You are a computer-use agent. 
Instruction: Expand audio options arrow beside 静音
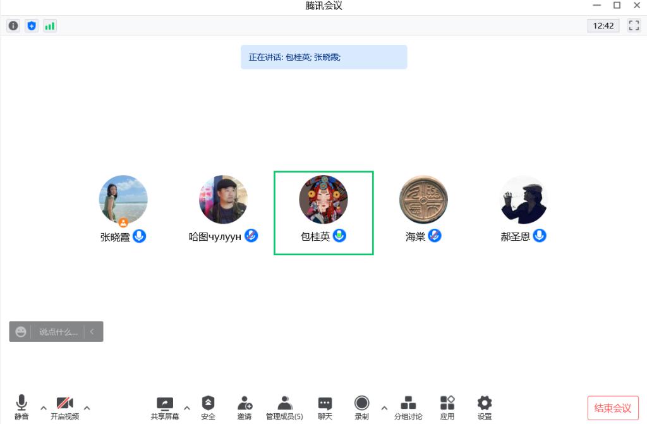44,408
